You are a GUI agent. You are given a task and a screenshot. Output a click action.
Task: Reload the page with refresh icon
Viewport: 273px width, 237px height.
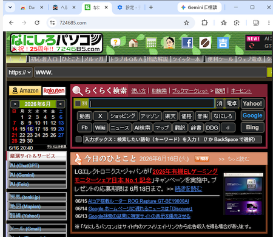(x=37, y=22)
